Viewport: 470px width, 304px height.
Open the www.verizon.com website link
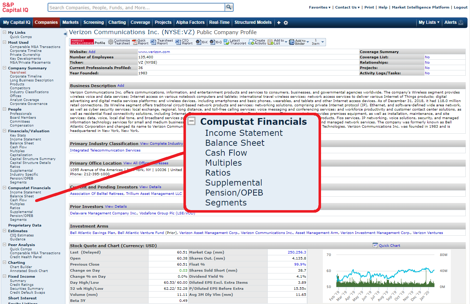(154, 52)
